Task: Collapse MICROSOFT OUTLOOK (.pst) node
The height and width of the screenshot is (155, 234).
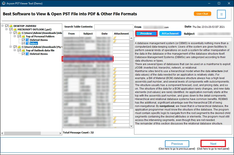Action: [x=7, y=29]
